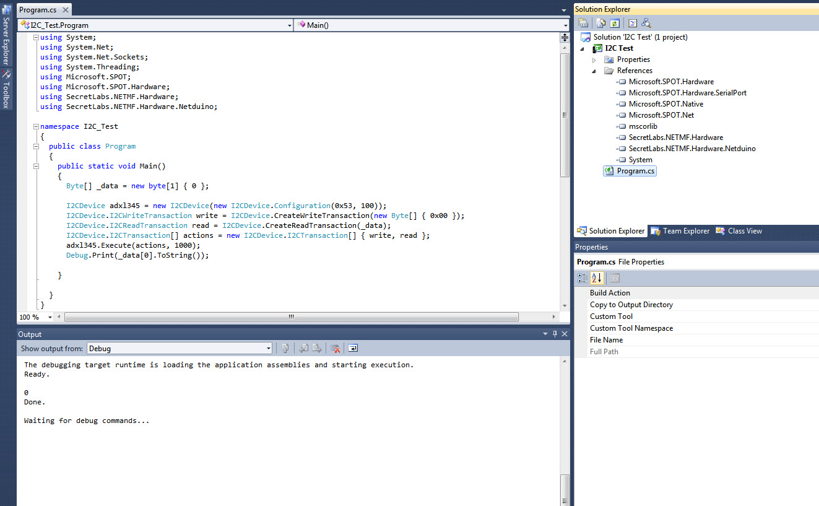Toggle Word Wrap in the Output window
Screen dimensions: 819x506
tap(353, 348)
